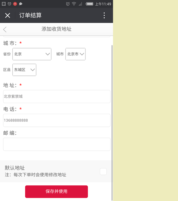The height and width of the screenshot is (201, 178).
Task: Tap the screenshot icon in status bar
Action: click(x=4, y=4)
